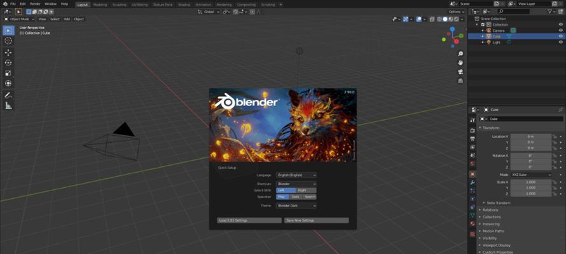Choose the Rotate tool in the viewport toolbar

pyautogui.click(x=8, y=63)
